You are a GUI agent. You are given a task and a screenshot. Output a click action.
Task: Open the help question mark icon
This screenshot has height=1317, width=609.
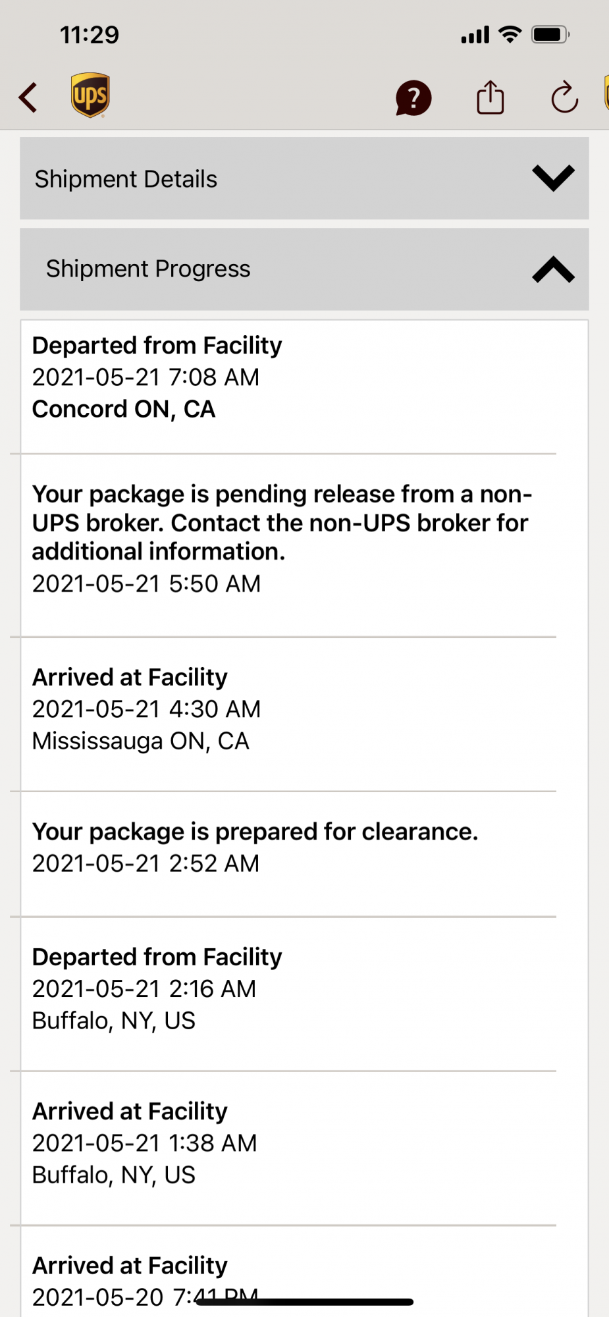(x=413, y=99)
